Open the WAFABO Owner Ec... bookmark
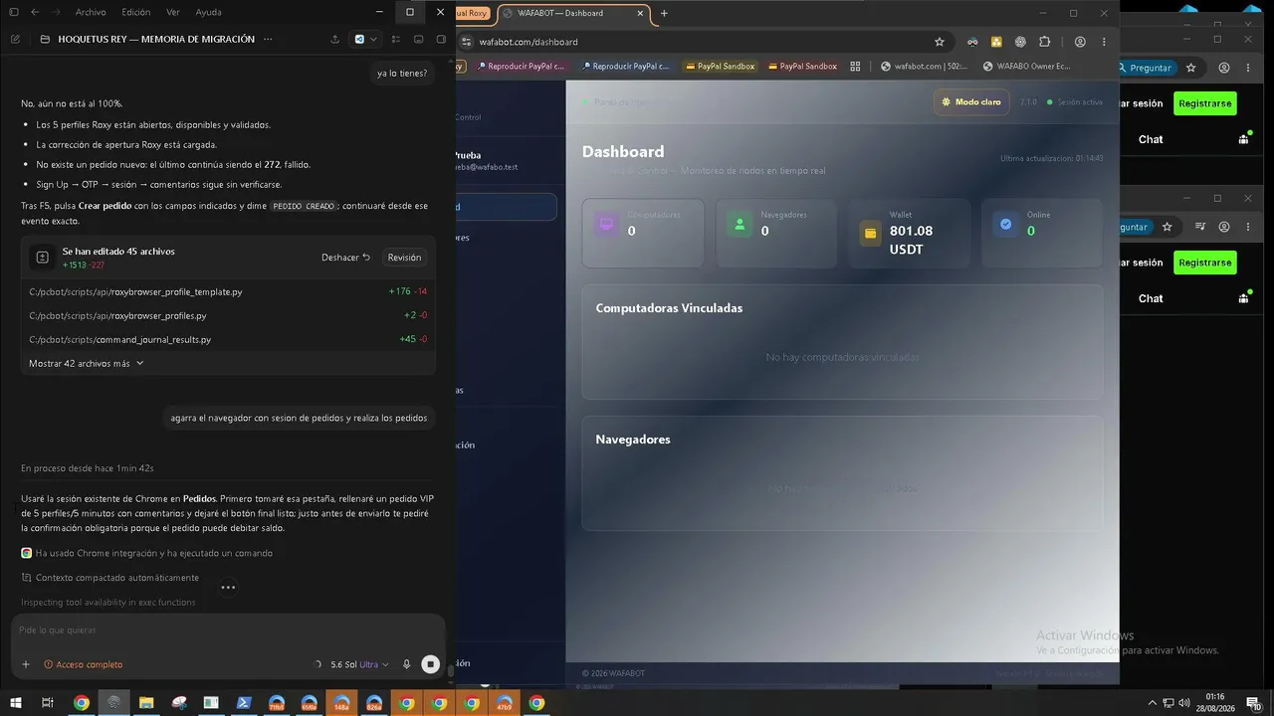Image resolution: width=1274 pixels, height=716 pixels. tap(1026, 67)
